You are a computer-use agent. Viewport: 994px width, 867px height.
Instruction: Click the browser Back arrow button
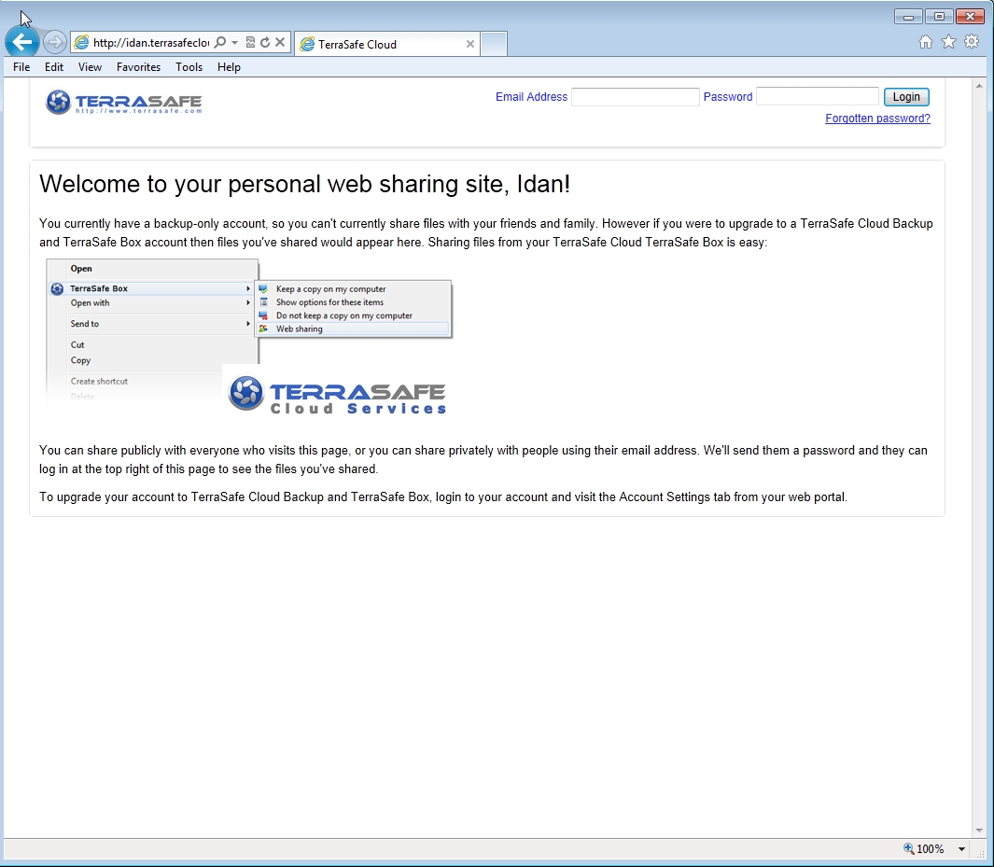22,42
